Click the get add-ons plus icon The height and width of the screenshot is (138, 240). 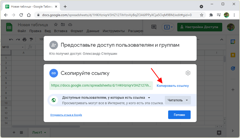click(x=233, y=90)
